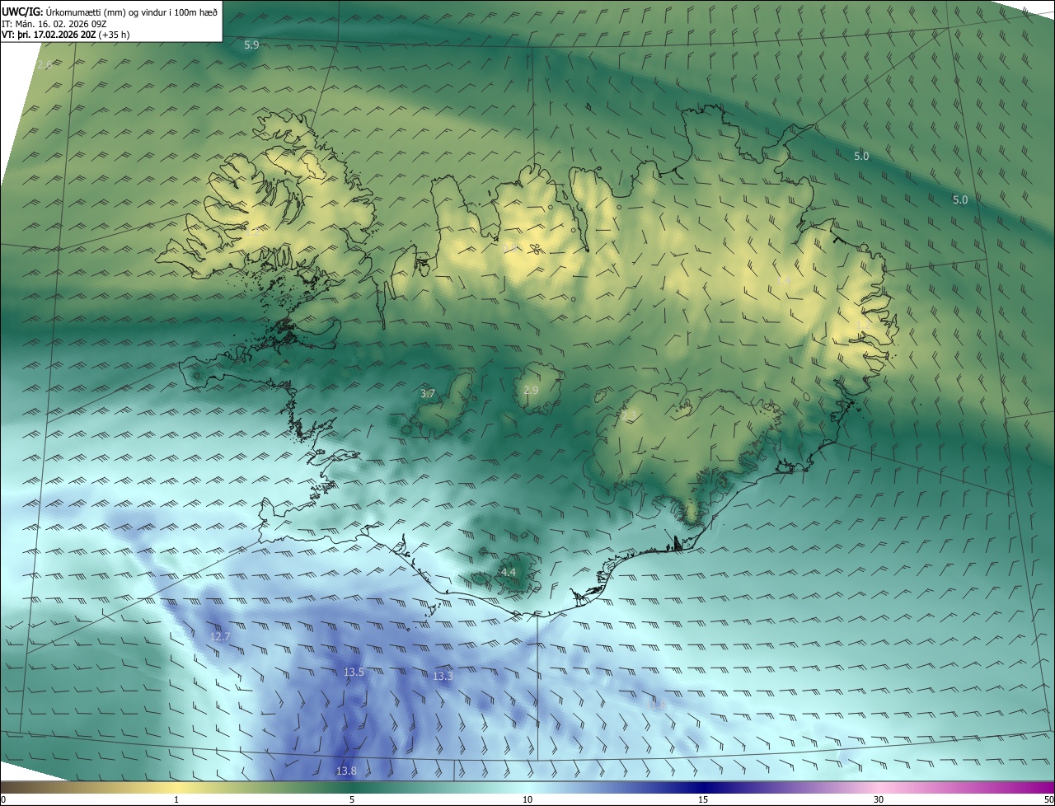Click the 2.9 value label on the map
The image size is (1055, 806).
(x=531, y=390)
